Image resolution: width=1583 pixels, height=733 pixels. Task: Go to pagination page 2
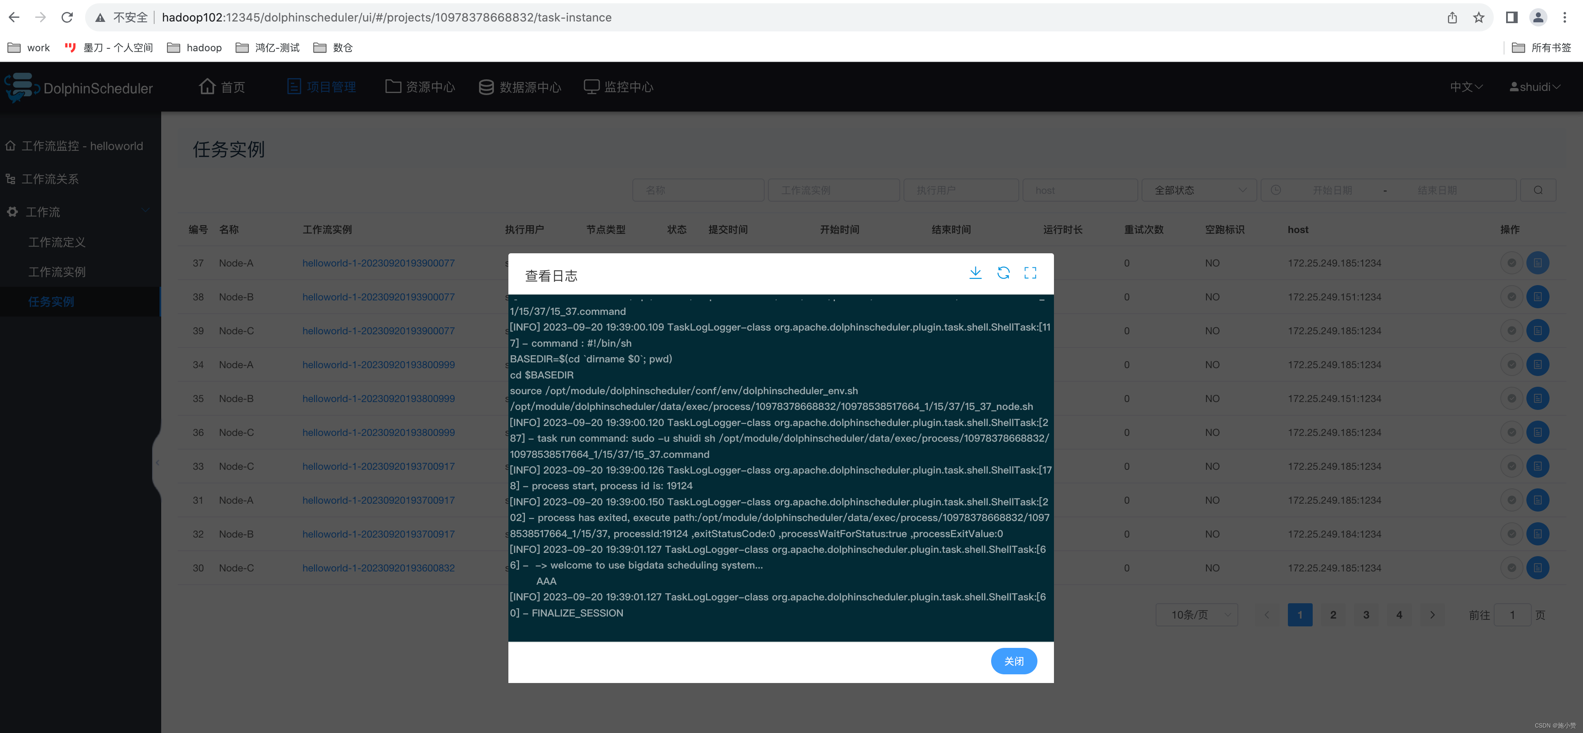tap(1333, 614)
